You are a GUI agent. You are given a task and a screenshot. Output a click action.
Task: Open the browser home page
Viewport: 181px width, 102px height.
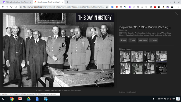point(16,7)
